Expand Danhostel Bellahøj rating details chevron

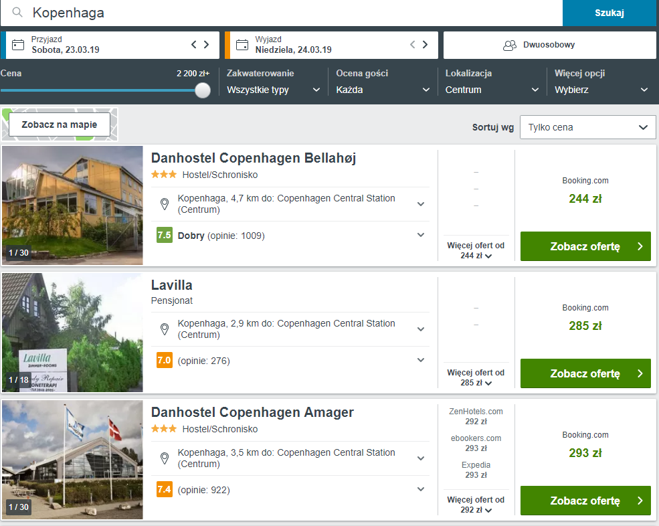pos(421,235)
